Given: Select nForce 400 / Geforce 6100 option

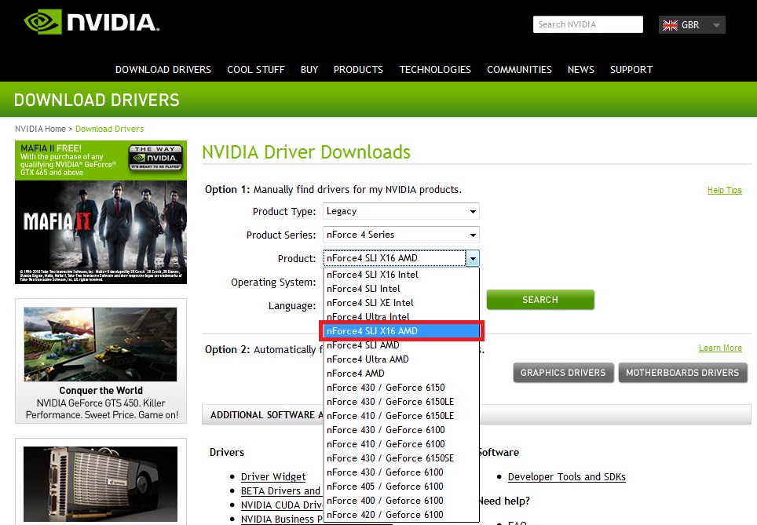Looking at the screenshot, I should [x=400, y=501].
